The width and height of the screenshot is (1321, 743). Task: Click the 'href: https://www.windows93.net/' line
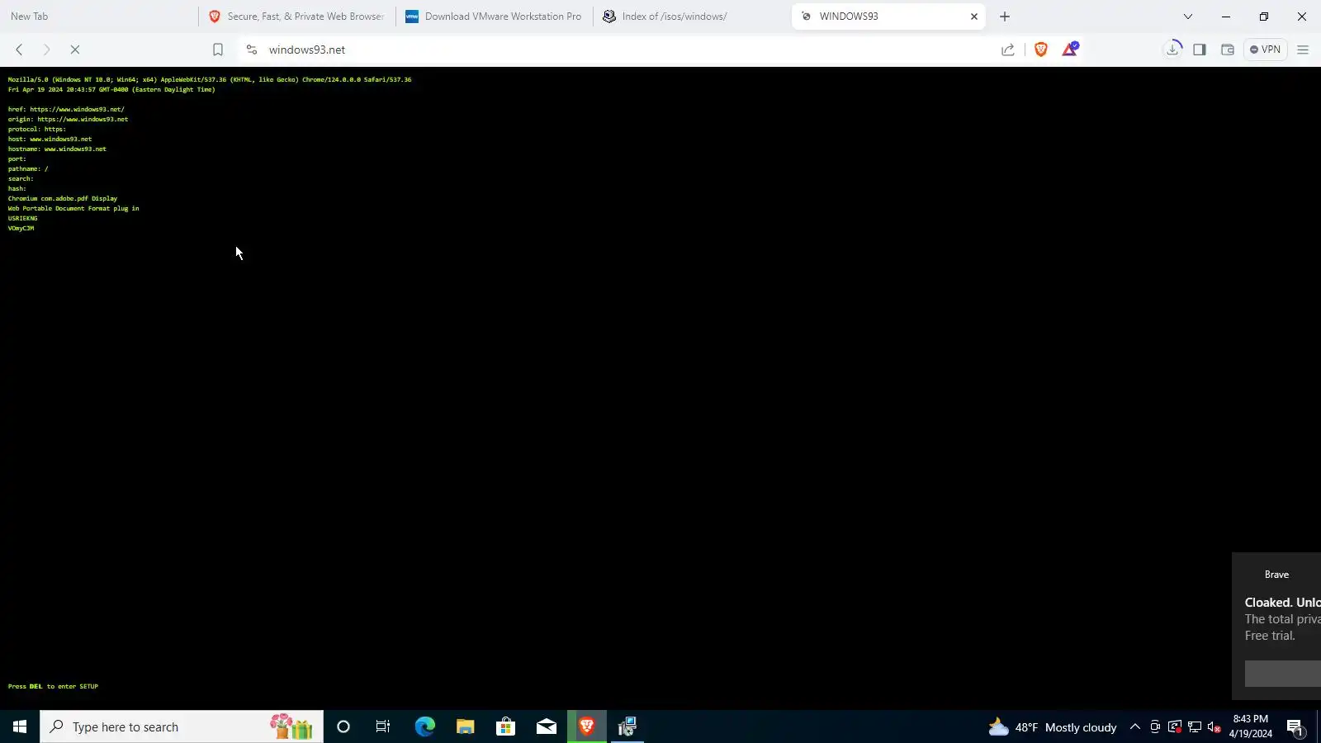point(66,109)
